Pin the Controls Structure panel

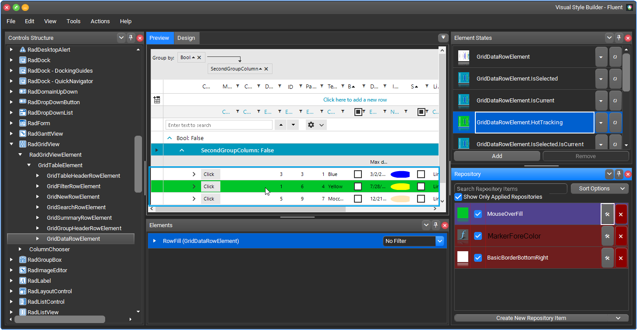coord(131,38)
